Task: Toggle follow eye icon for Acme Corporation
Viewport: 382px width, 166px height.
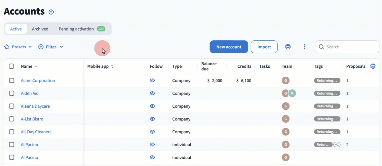Action: [152, 80]
